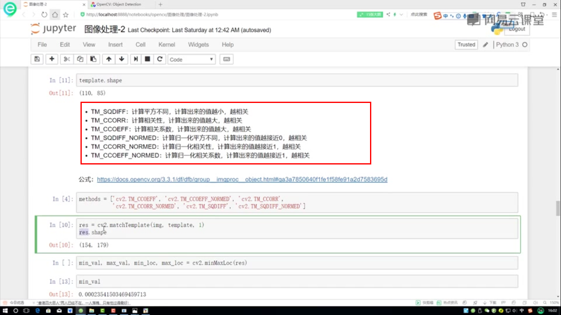Open the docs.opencv.org formula link
The width and height of the screenshot is (561, 315).
tap(242, 180)
